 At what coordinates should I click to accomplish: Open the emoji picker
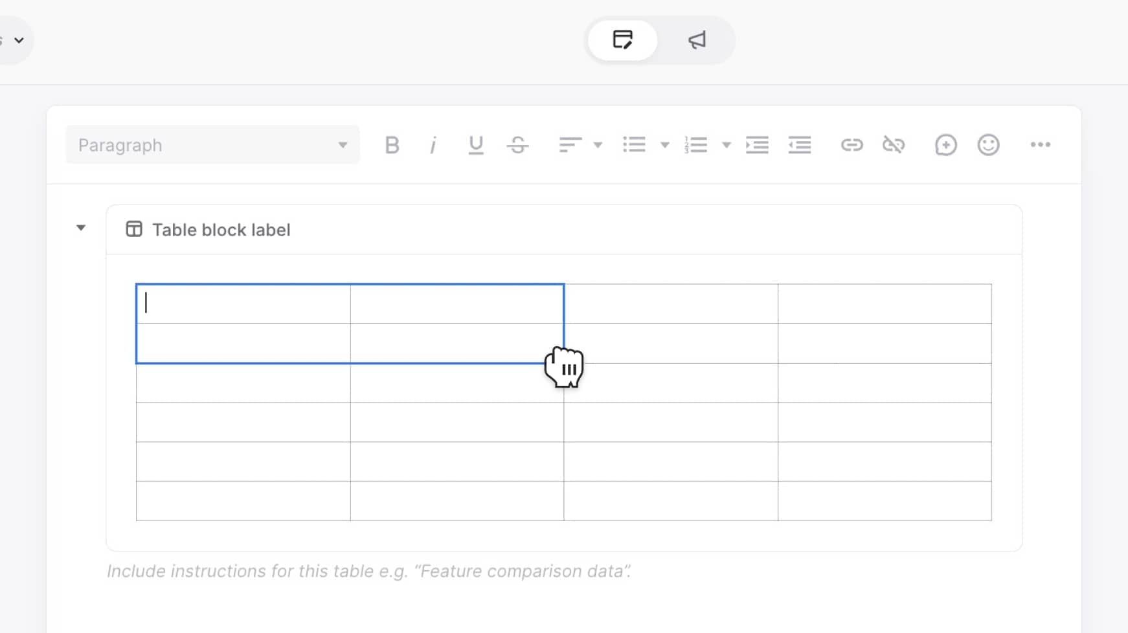[989, 145]
